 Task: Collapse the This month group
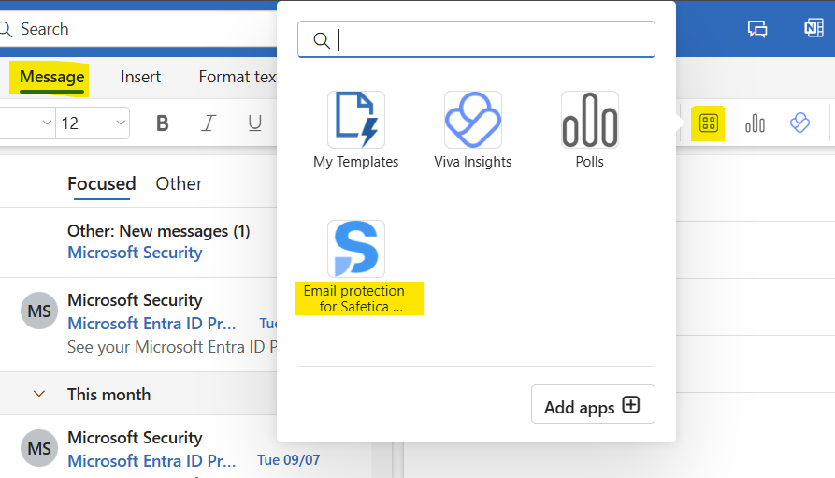click(x=39, y=394)
